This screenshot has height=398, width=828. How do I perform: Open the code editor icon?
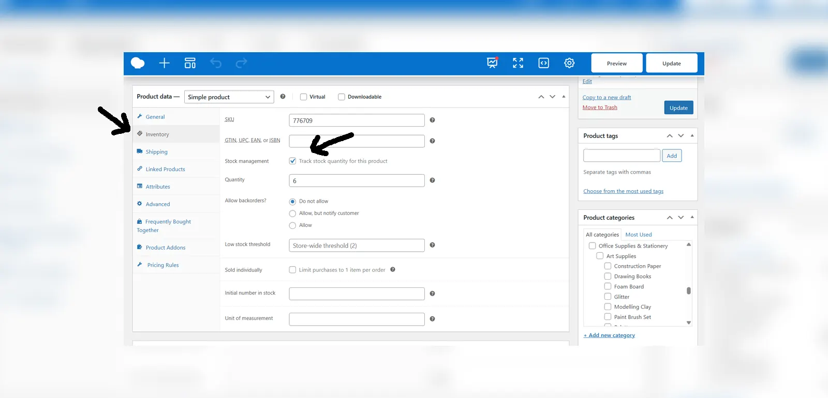(x=543, y=63)
